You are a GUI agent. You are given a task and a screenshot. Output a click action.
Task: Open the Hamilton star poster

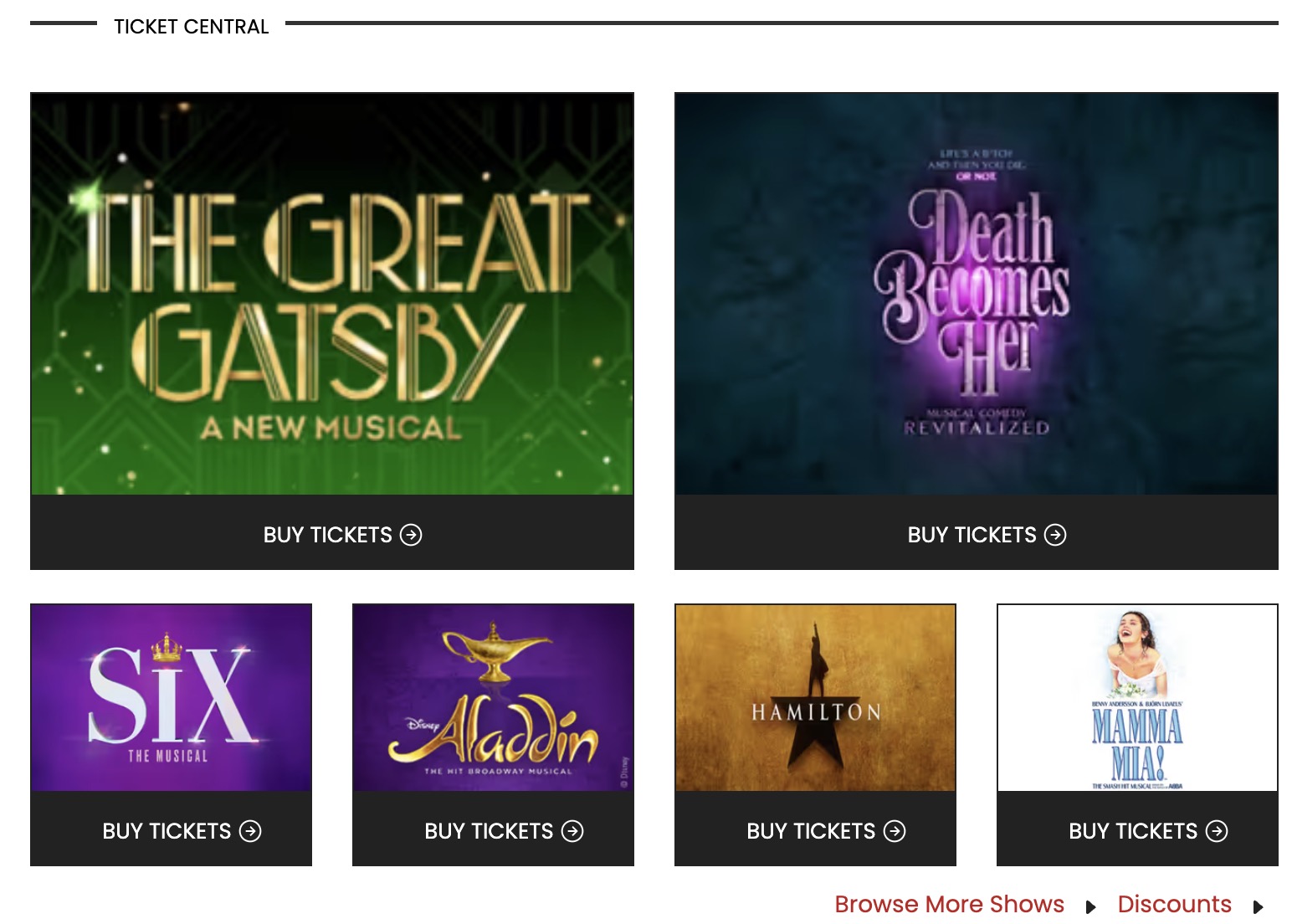(x=815, y=697)
